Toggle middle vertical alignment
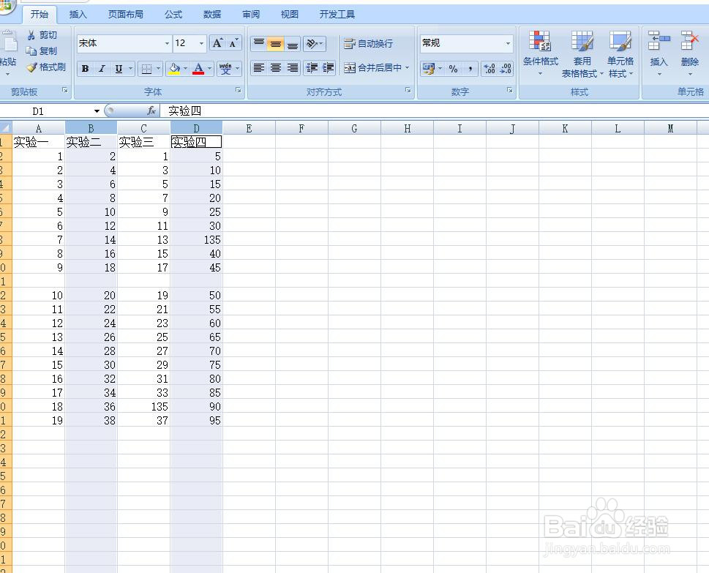 point(276,43)
